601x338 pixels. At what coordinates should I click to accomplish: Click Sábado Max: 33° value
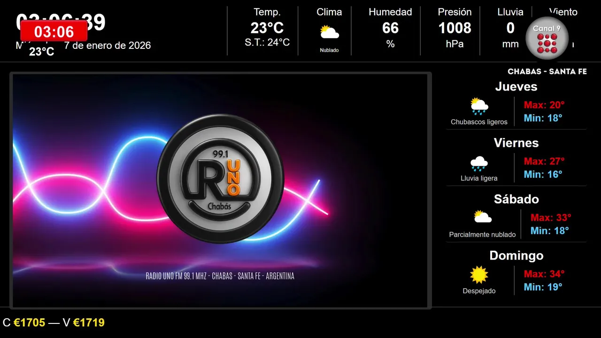tap(551, 218)
